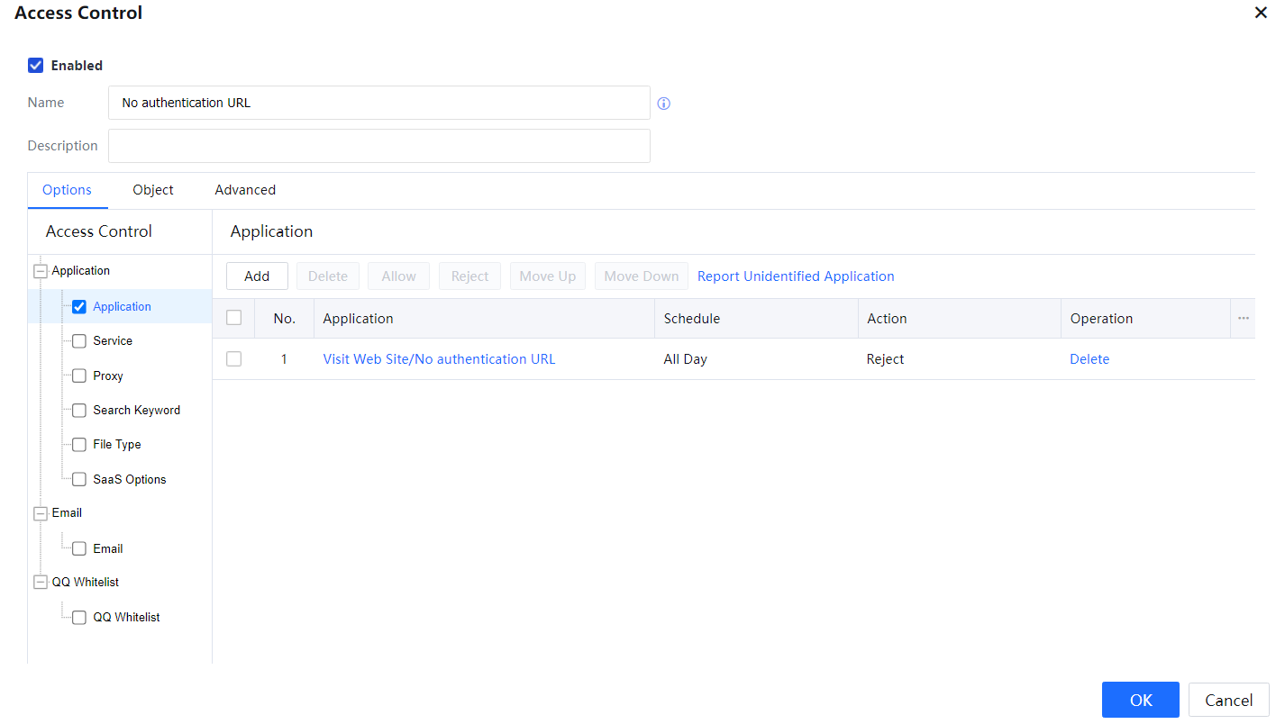The height and width of the screenshot is (724, 1285).
Task: Open the column options ellipsis icon
Action: (1244, 319)
